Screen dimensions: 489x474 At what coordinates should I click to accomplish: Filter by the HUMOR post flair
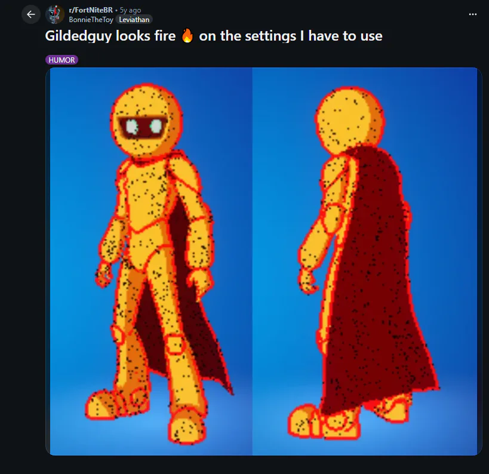click(62, 60)
